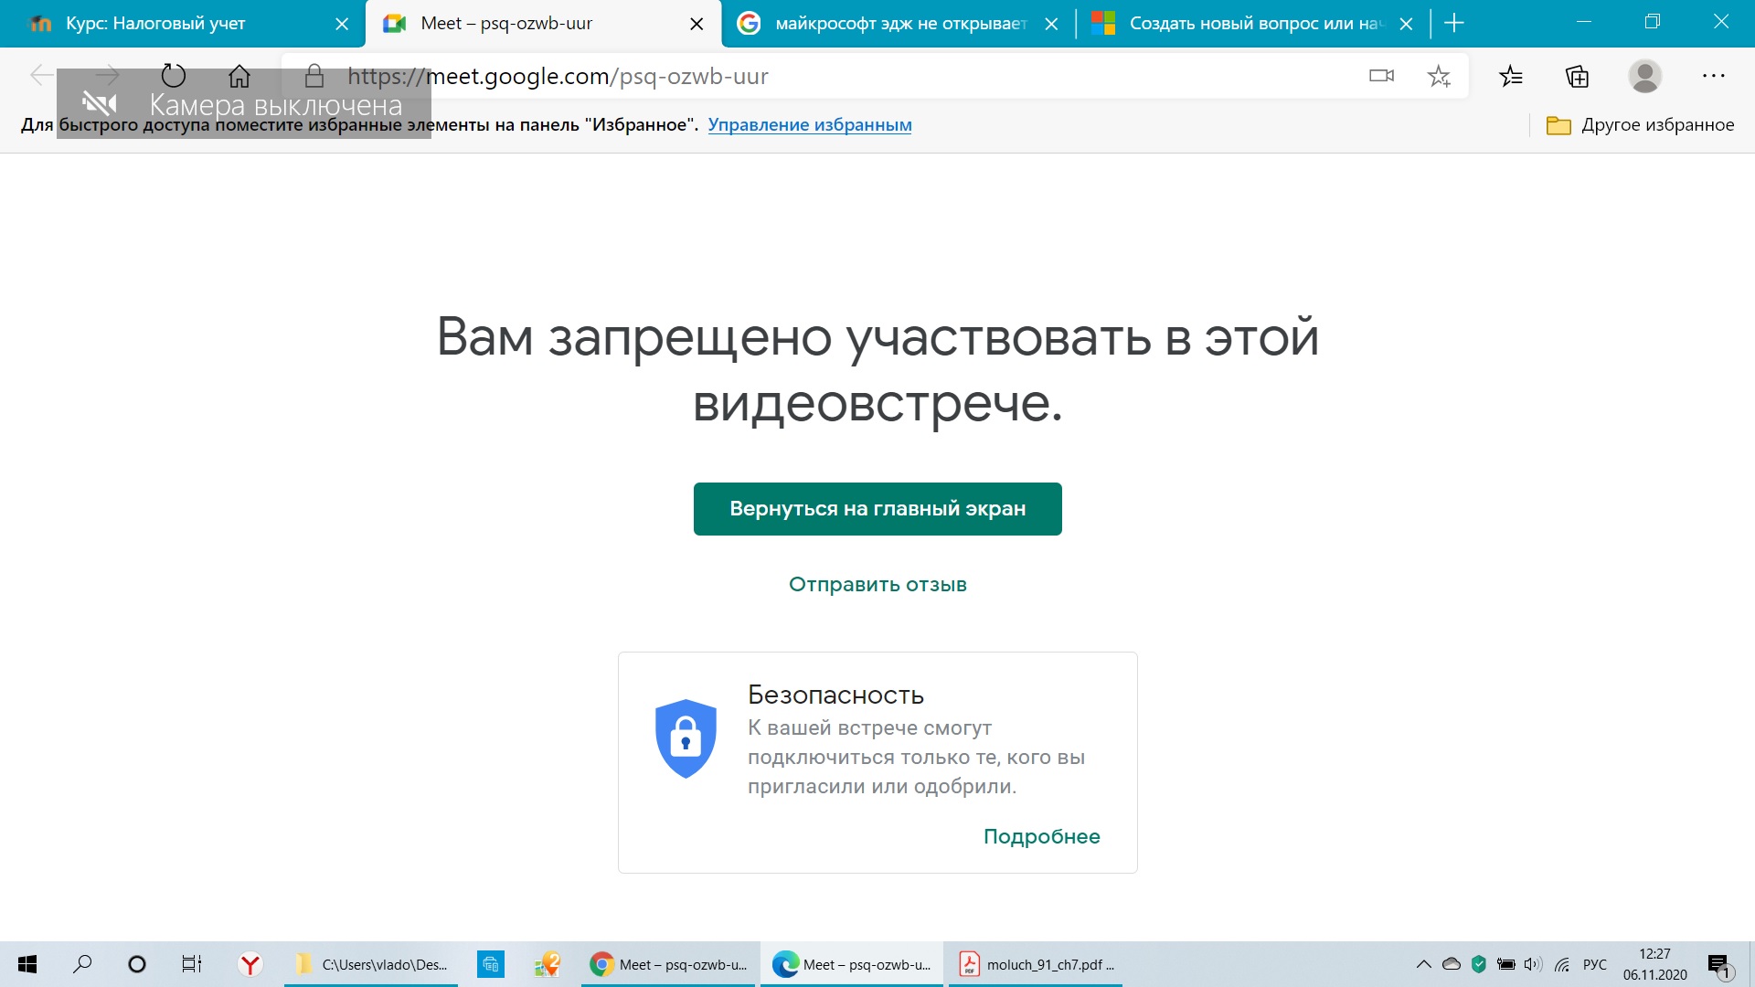Viewport: 1755px width, 987px height.
Task: Open moluch_91_ch7.pdf taskbar item
Action: (x=1036, y=964)
